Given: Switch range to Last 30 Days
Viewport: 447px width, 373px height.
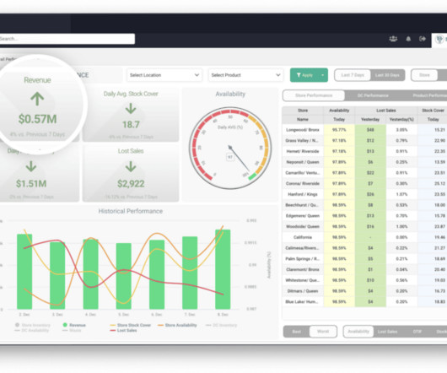Looking at the screenshot, I should coord(387,75).
